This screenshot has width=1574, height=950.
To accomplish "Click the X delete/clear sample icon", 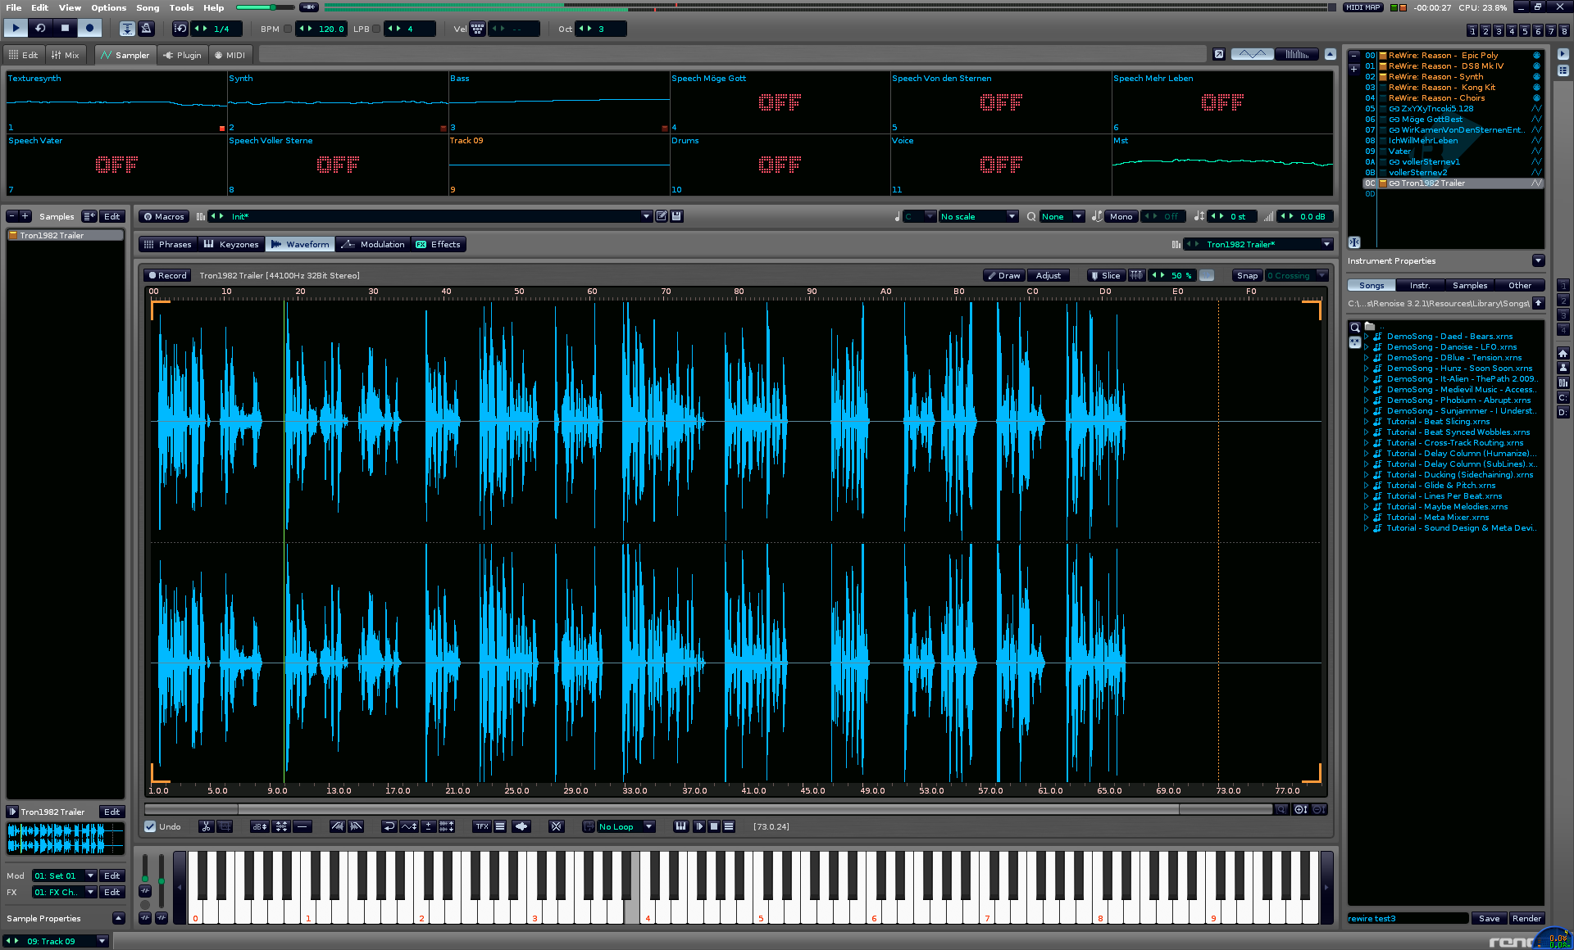I will click(x=556, y=826).
